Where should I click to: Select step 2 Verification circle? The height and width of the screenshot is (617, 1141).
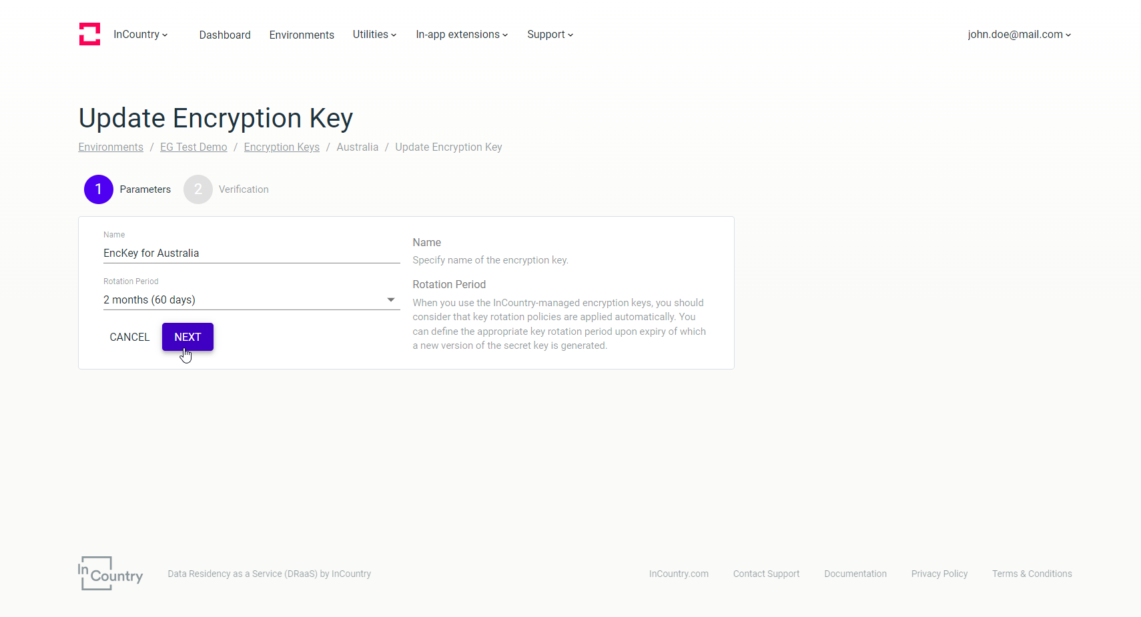point(198,189)
